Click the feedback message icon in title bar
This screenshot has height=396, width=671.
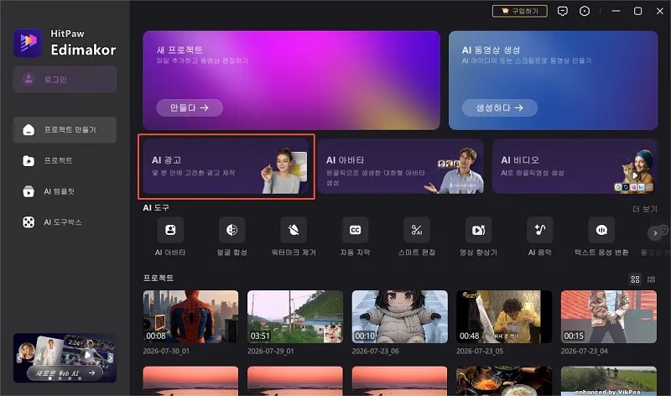coord(563,11)
